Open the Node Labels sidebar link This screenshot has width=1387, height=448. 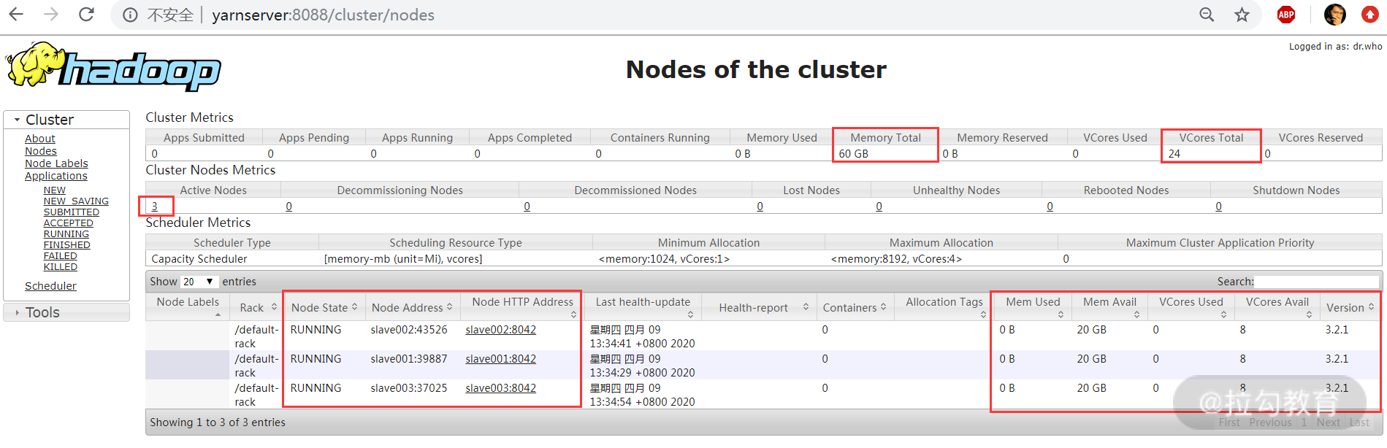pos(56,163)
